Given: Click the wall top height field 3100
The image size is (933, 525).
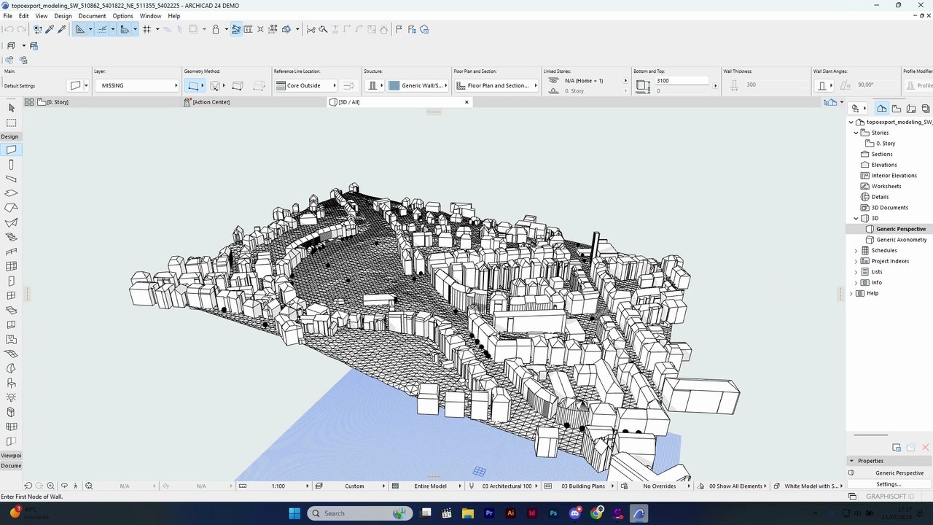Looking at the screenshot, I should tap(681, 81).
